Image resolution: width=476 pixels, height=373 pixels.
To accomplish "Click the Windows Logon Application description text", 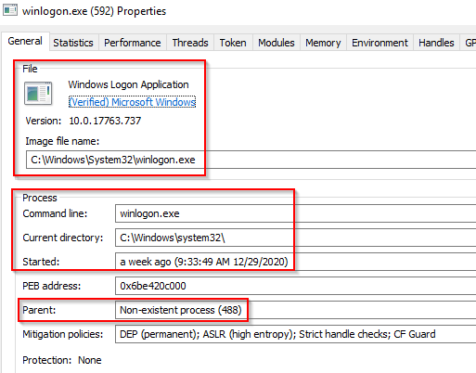I will (128, 84).
